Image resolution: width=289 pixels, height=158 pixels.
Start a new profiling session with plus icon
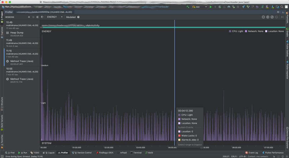[29, 17]
